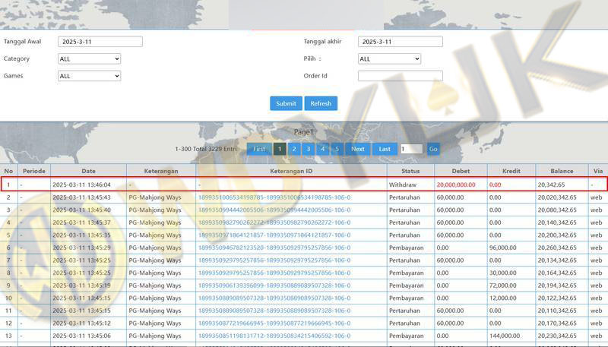Select the kredit value 12,000.00
Screen dimensions: 608x347
(502, 298)
